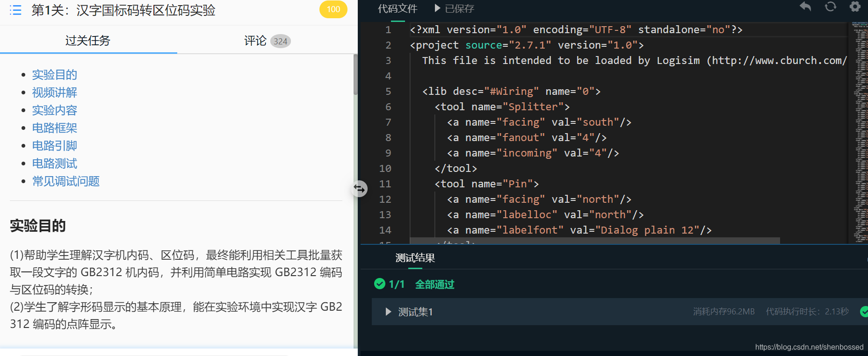The width and height of the screenshot is (868, 356).
Task: Click the name="fanout" val="4" code line
Action: 527,137
